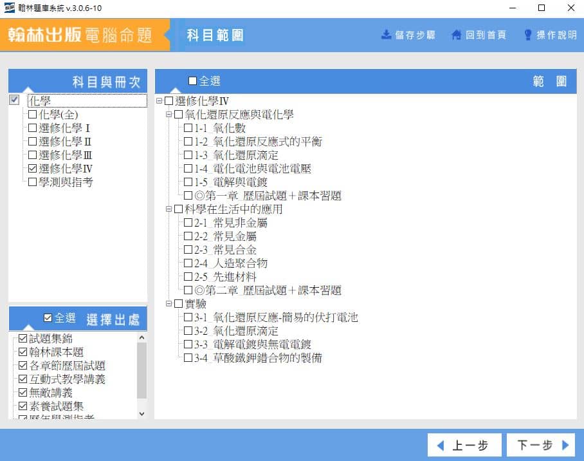Click the right arrow icon on 下一步
Viewport: 584px width, 461px height.
[x=565, y=445]
